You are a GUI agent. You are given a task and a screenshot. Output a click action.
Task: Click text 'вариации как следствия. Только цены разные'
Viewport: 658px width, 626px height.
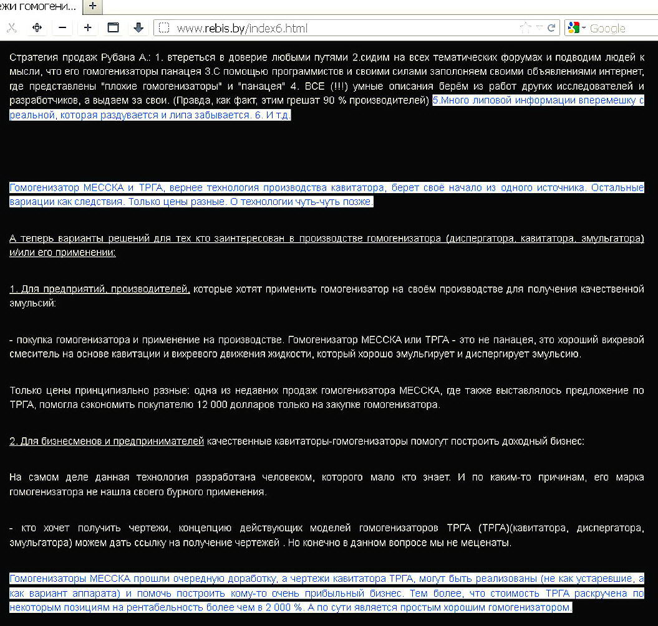pyautogui.click(x=117, y=202)
